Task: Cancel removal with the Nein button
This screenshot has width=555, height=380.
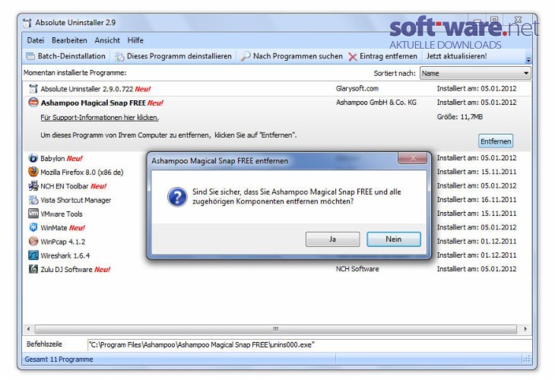Action: [x=394, y=239]
